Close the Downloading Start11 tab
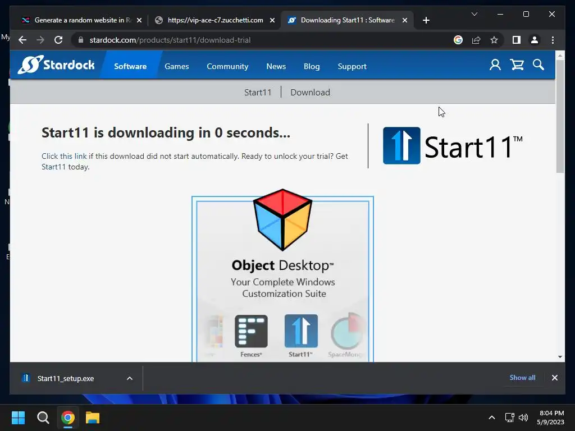Image resolution: width=575 pixels, height=431 pixels. [x=405, y=20]
